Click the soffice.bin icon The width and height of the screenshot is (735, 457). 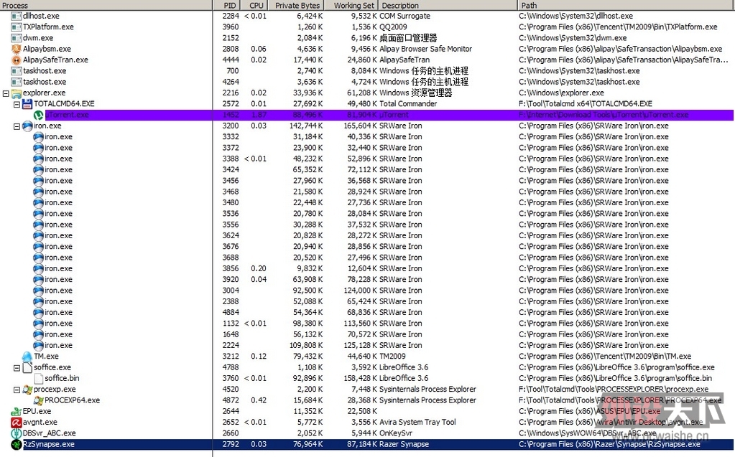(38, 378)
